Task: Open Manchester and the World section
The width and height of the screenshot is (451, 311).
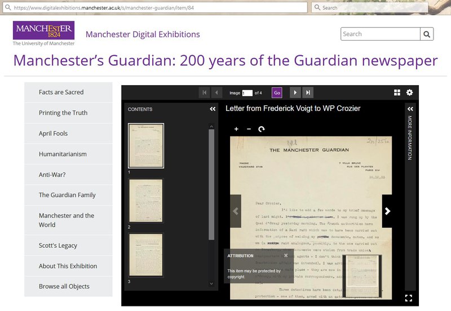Action: [68, 220]
